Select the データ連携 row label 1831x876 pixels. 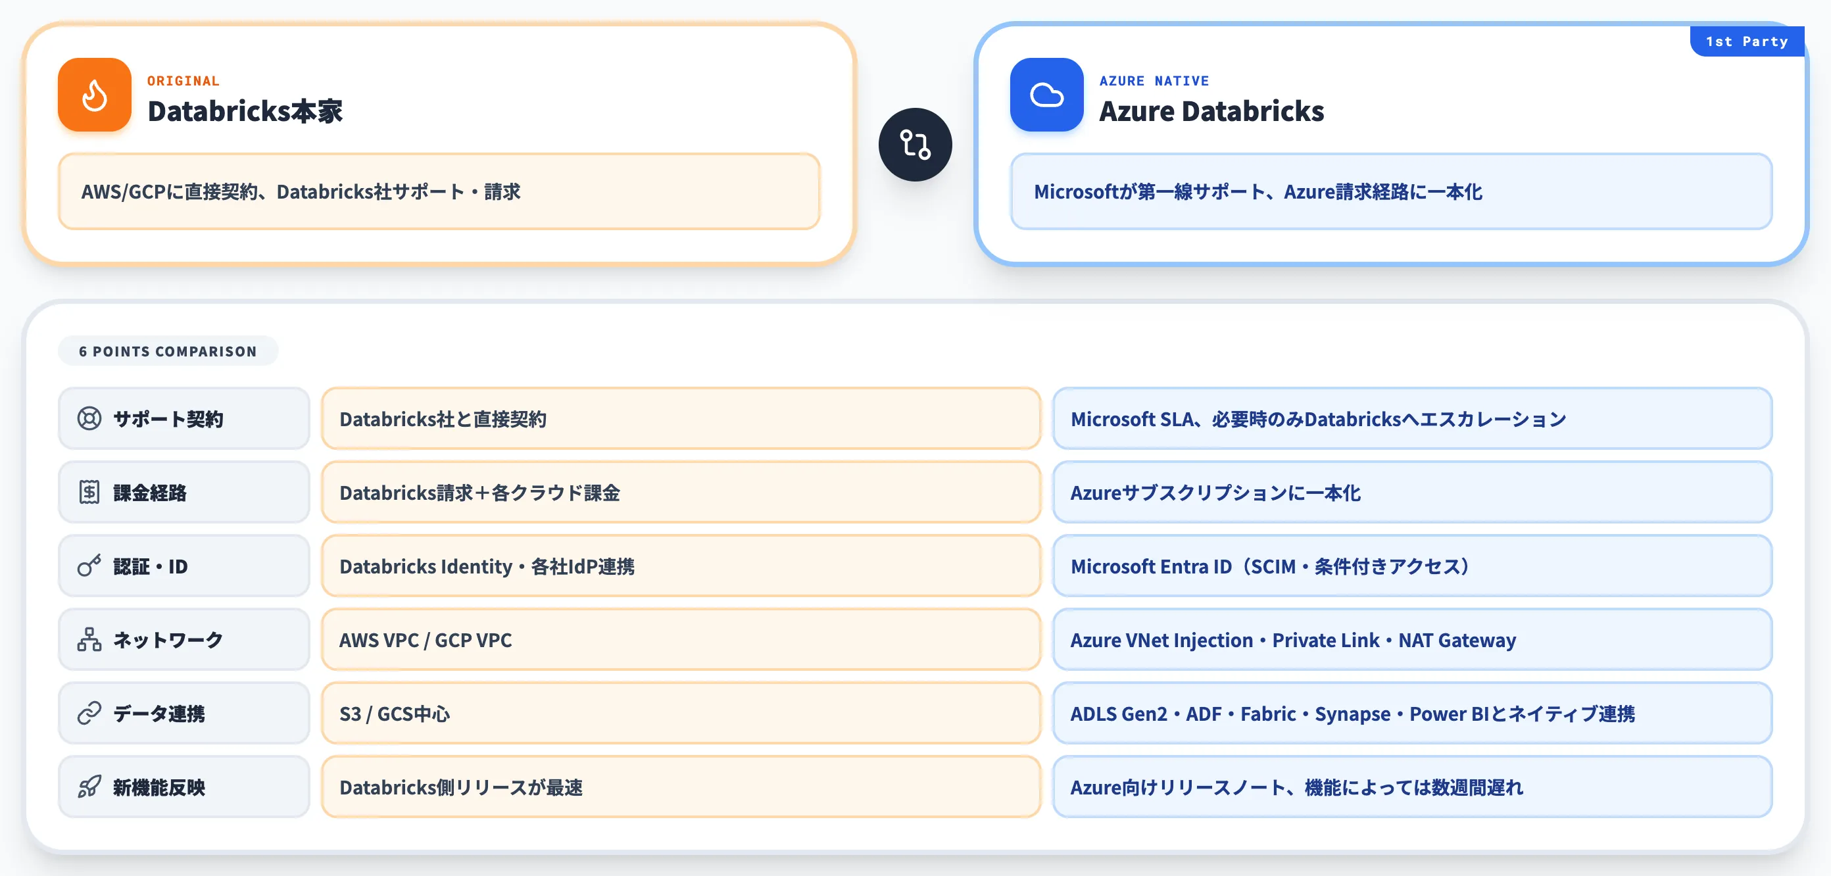pyautogui.click(x=184, y=713)
